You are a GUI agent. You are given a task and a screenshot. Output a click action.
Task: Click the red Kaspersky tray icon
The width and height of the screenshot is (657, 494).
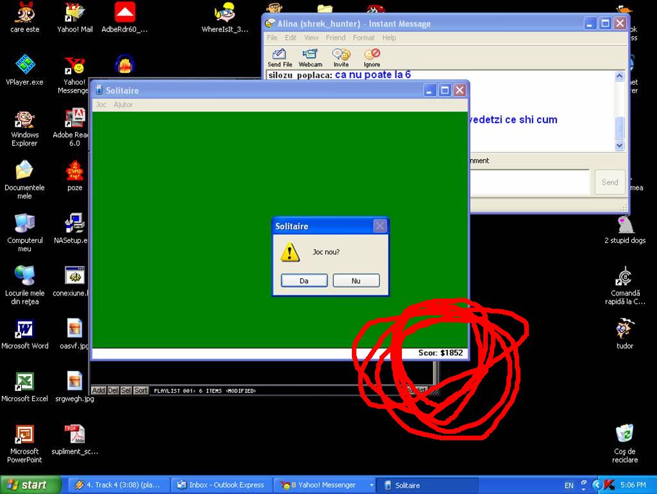[609, 485]
